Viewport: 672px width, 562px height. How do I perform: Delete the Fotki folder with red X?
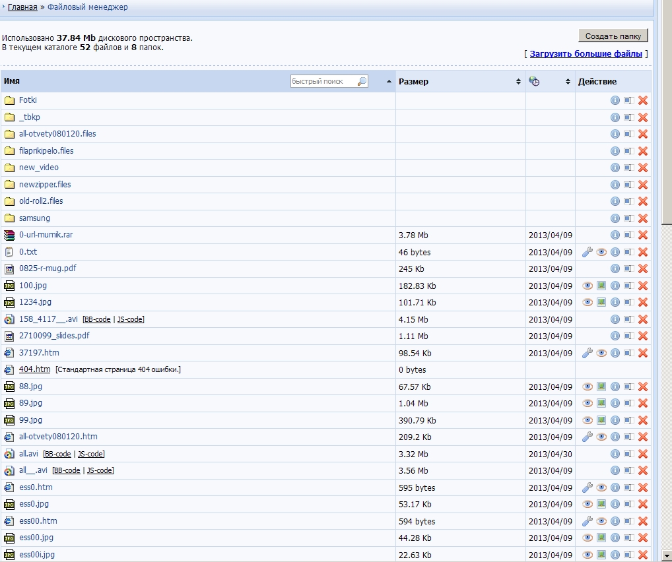[x=642, y=100]
